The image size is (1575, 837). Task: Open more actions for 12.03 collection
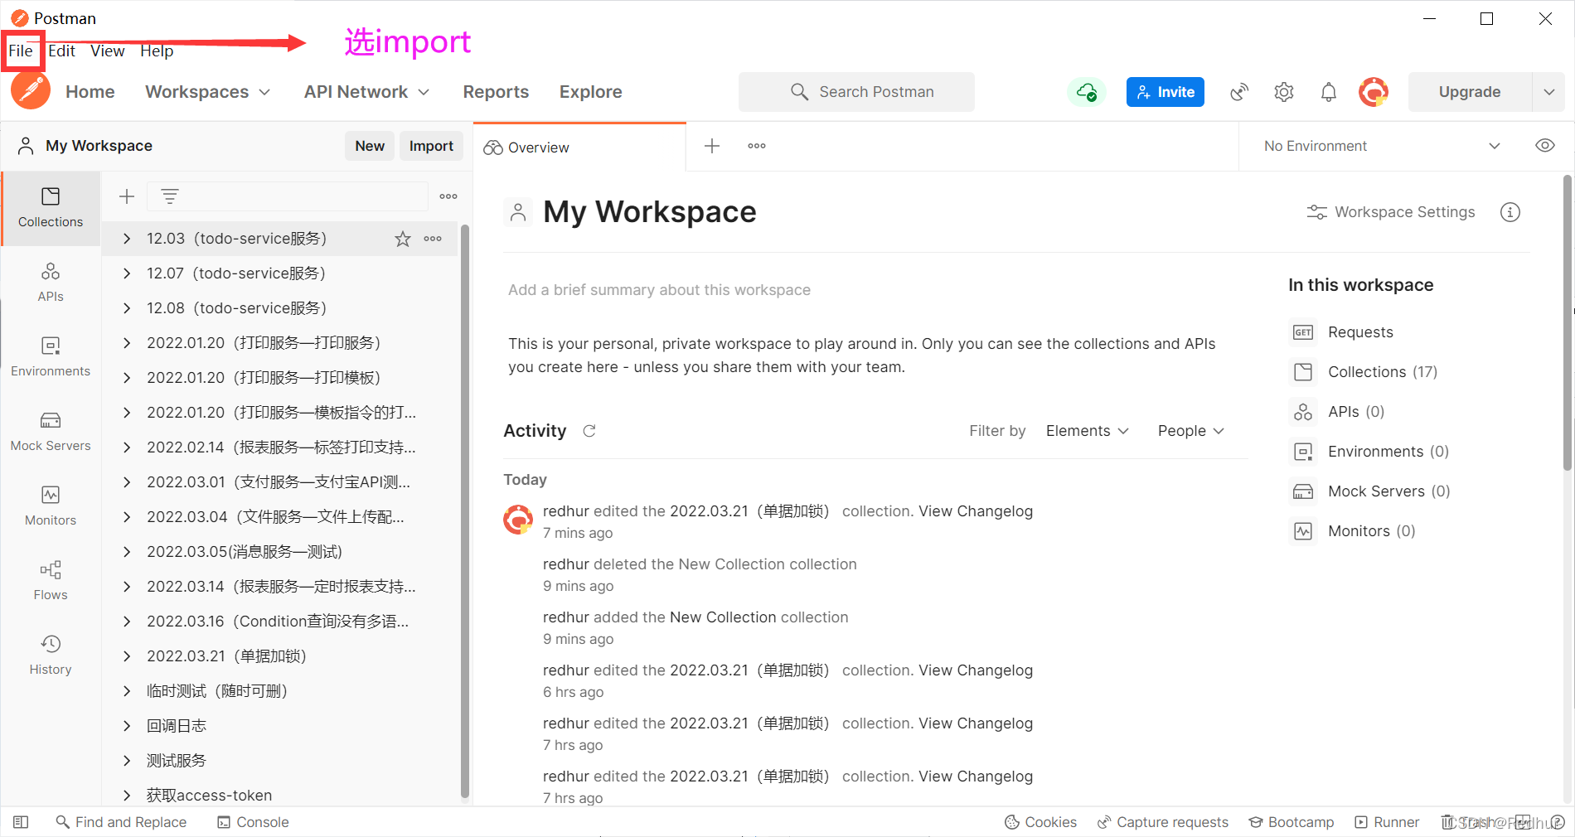pyautogui.click(x=433, y=239)
